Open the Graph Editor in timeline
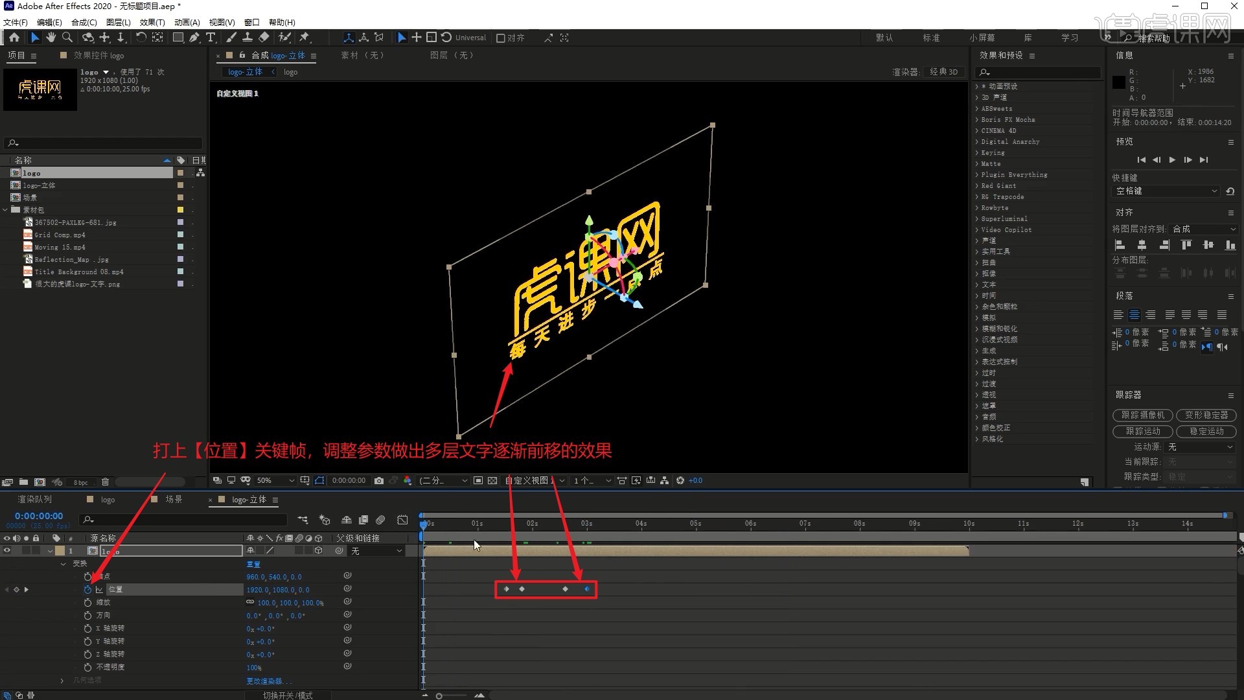Viewport: 1244px width, 700px height. pos(402,520)
